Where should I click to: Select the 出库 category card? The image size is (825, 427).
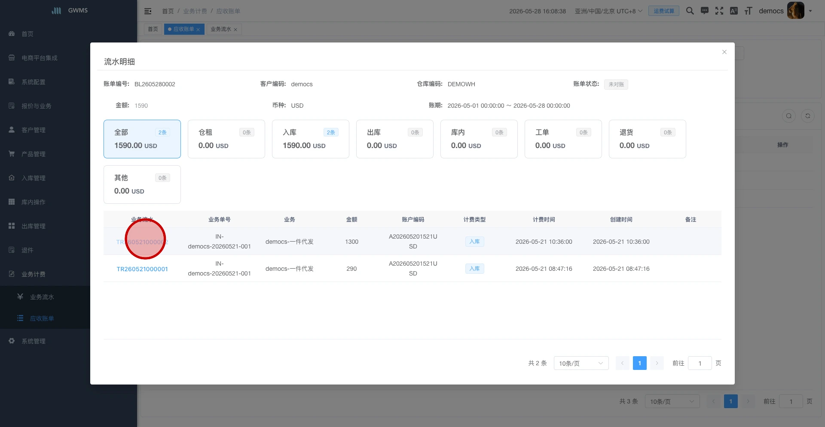coord(395,139)
